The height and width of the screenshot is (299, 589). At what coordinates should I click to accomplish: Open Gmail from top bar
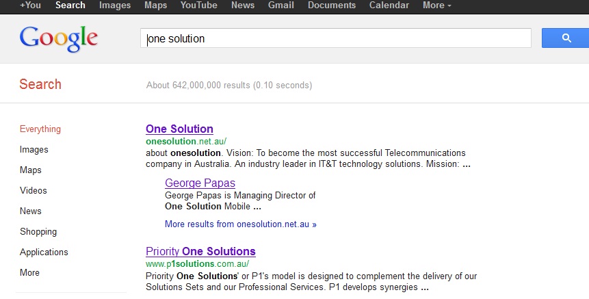(x=281, y=5)
